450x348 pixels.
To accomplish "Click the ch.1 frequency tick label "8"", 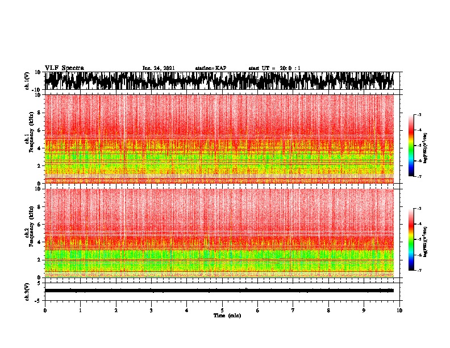I will tap(39, 113).
